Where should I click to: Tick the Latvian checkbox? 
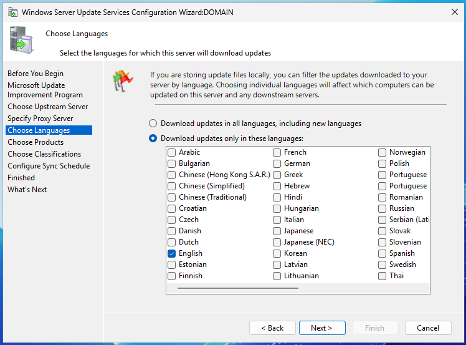click(x=277, y=265)
